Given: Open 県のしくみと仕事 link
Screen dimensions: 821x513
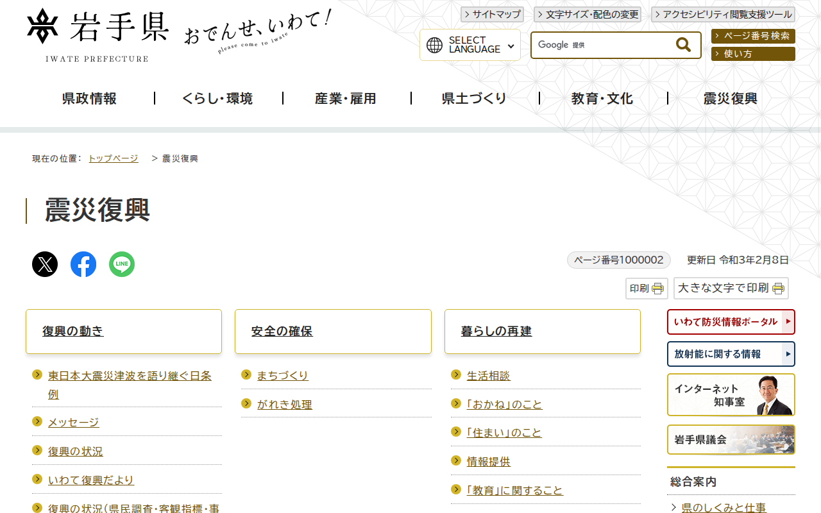Looking at the screenshot, I should point(724,508).
